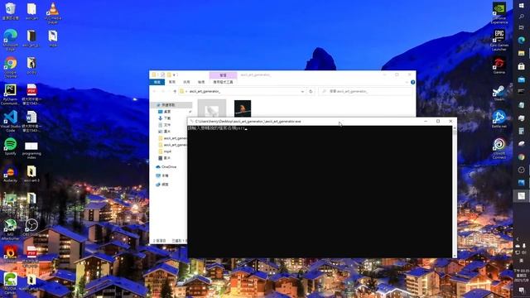
Task: Open Battle.net desktop shortcut
Action: click(x=499, y=119)
